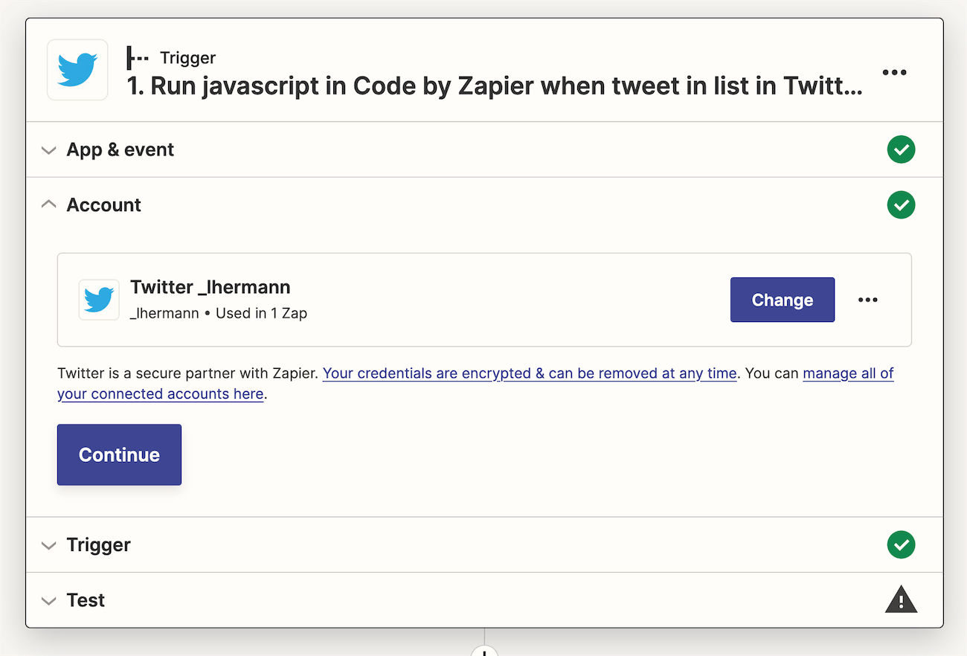Open the account card three-dot menu
This screenshot has height=656, width=967.
pos(867,300)
